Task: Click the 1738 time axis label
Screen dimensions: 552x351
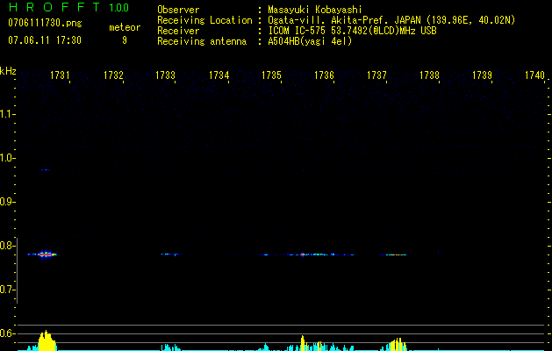Action: [429, 75]
